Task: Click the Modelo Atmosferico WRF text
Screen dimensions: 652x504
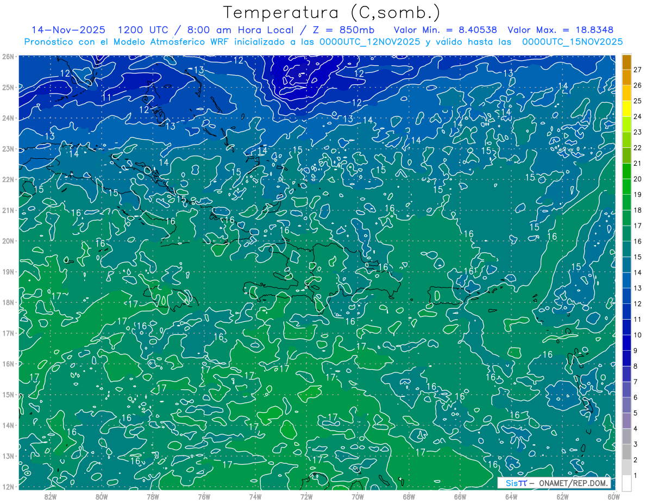Action: coord(172,42)
